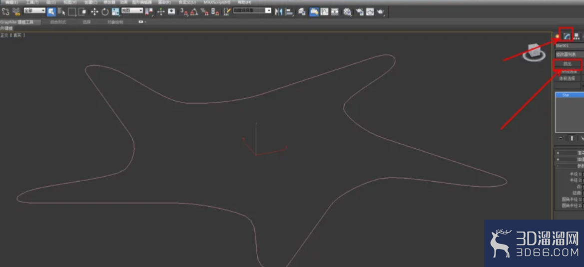Open the Create command panel tab
The height and width of the screenshot is (267, 584).
point(558,36)
